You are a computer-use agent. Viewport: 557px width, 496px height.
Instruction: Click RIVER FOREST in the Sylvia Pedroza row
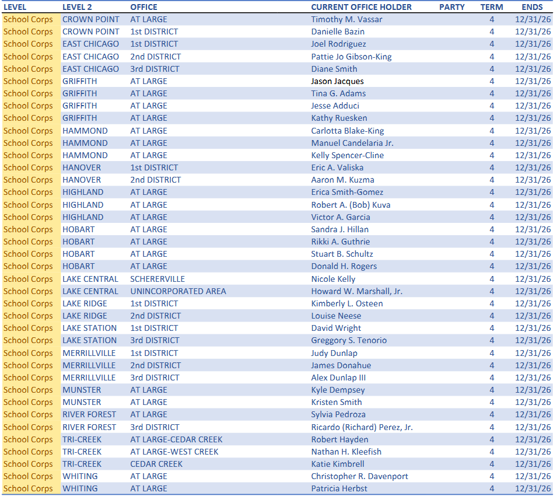[89, 414]
